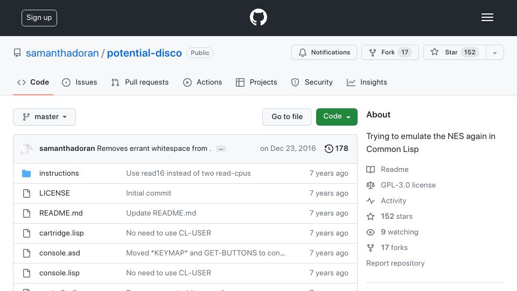Open the Activity link in About
The height and width of the screenshot is (291, 517).
pyautogui.click(x=393, y=201)
